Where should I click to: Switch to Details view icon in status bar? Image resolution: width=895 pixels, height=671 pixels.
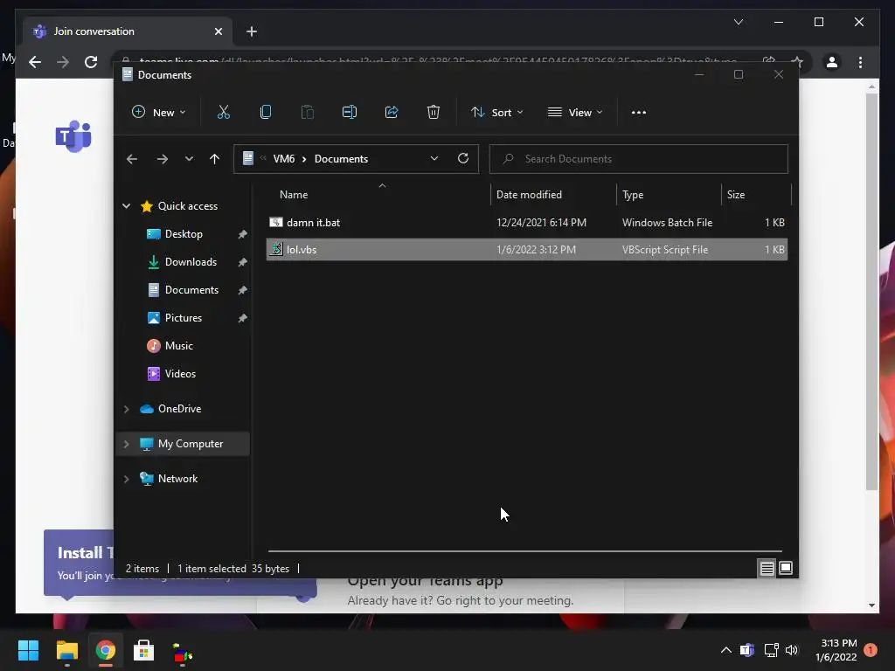pyautogui.click(x=767, y=568)
